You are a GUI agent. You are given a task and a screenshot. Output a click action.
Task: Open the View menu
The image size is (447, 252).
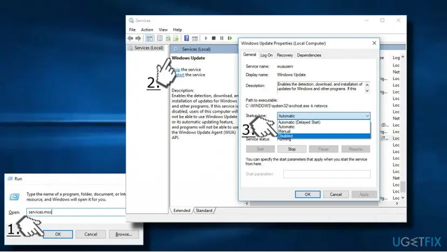(163, 30)
